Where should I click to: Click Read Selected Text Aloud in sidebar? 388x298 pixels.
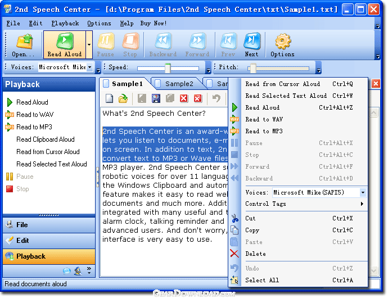52,164
